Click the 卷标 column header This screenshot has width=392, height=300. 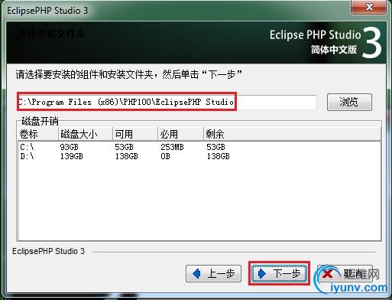(x=38, y=134)
